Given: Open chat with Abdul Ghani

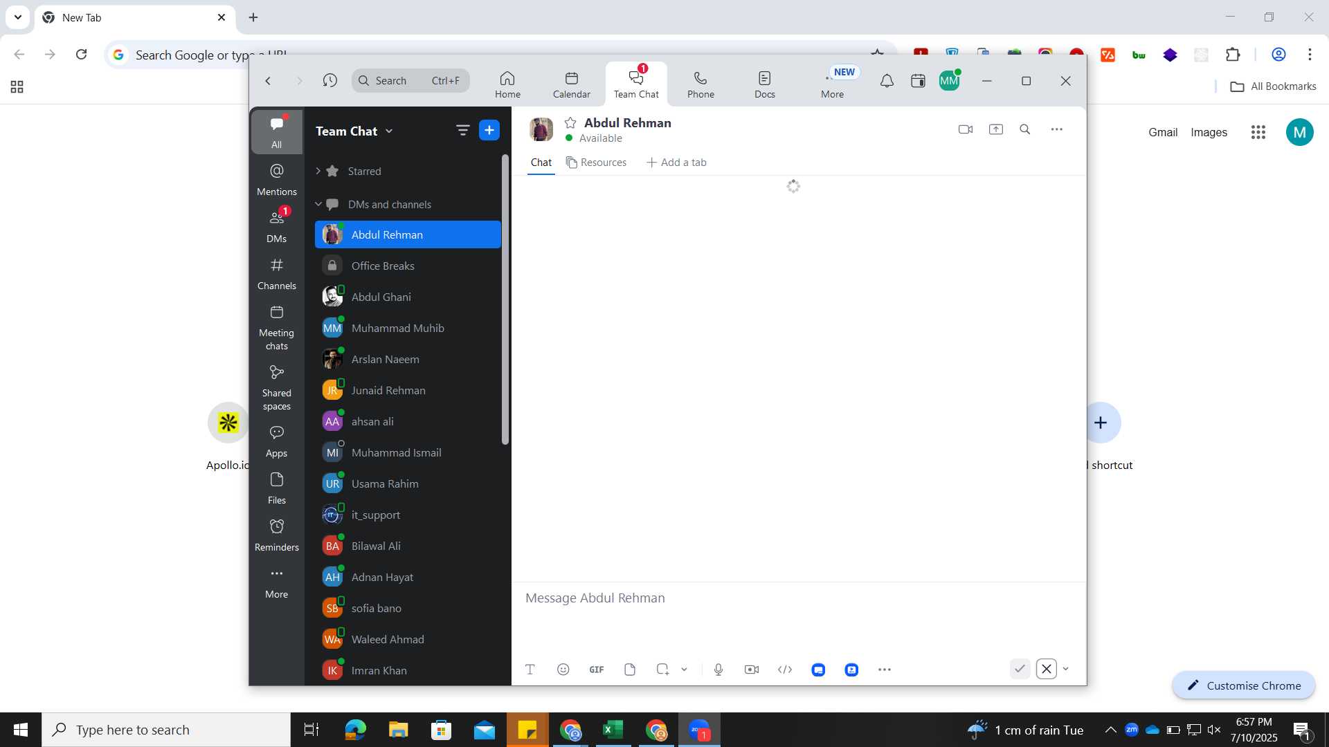Looking at the screenshot, I should (x=408, y=297).
